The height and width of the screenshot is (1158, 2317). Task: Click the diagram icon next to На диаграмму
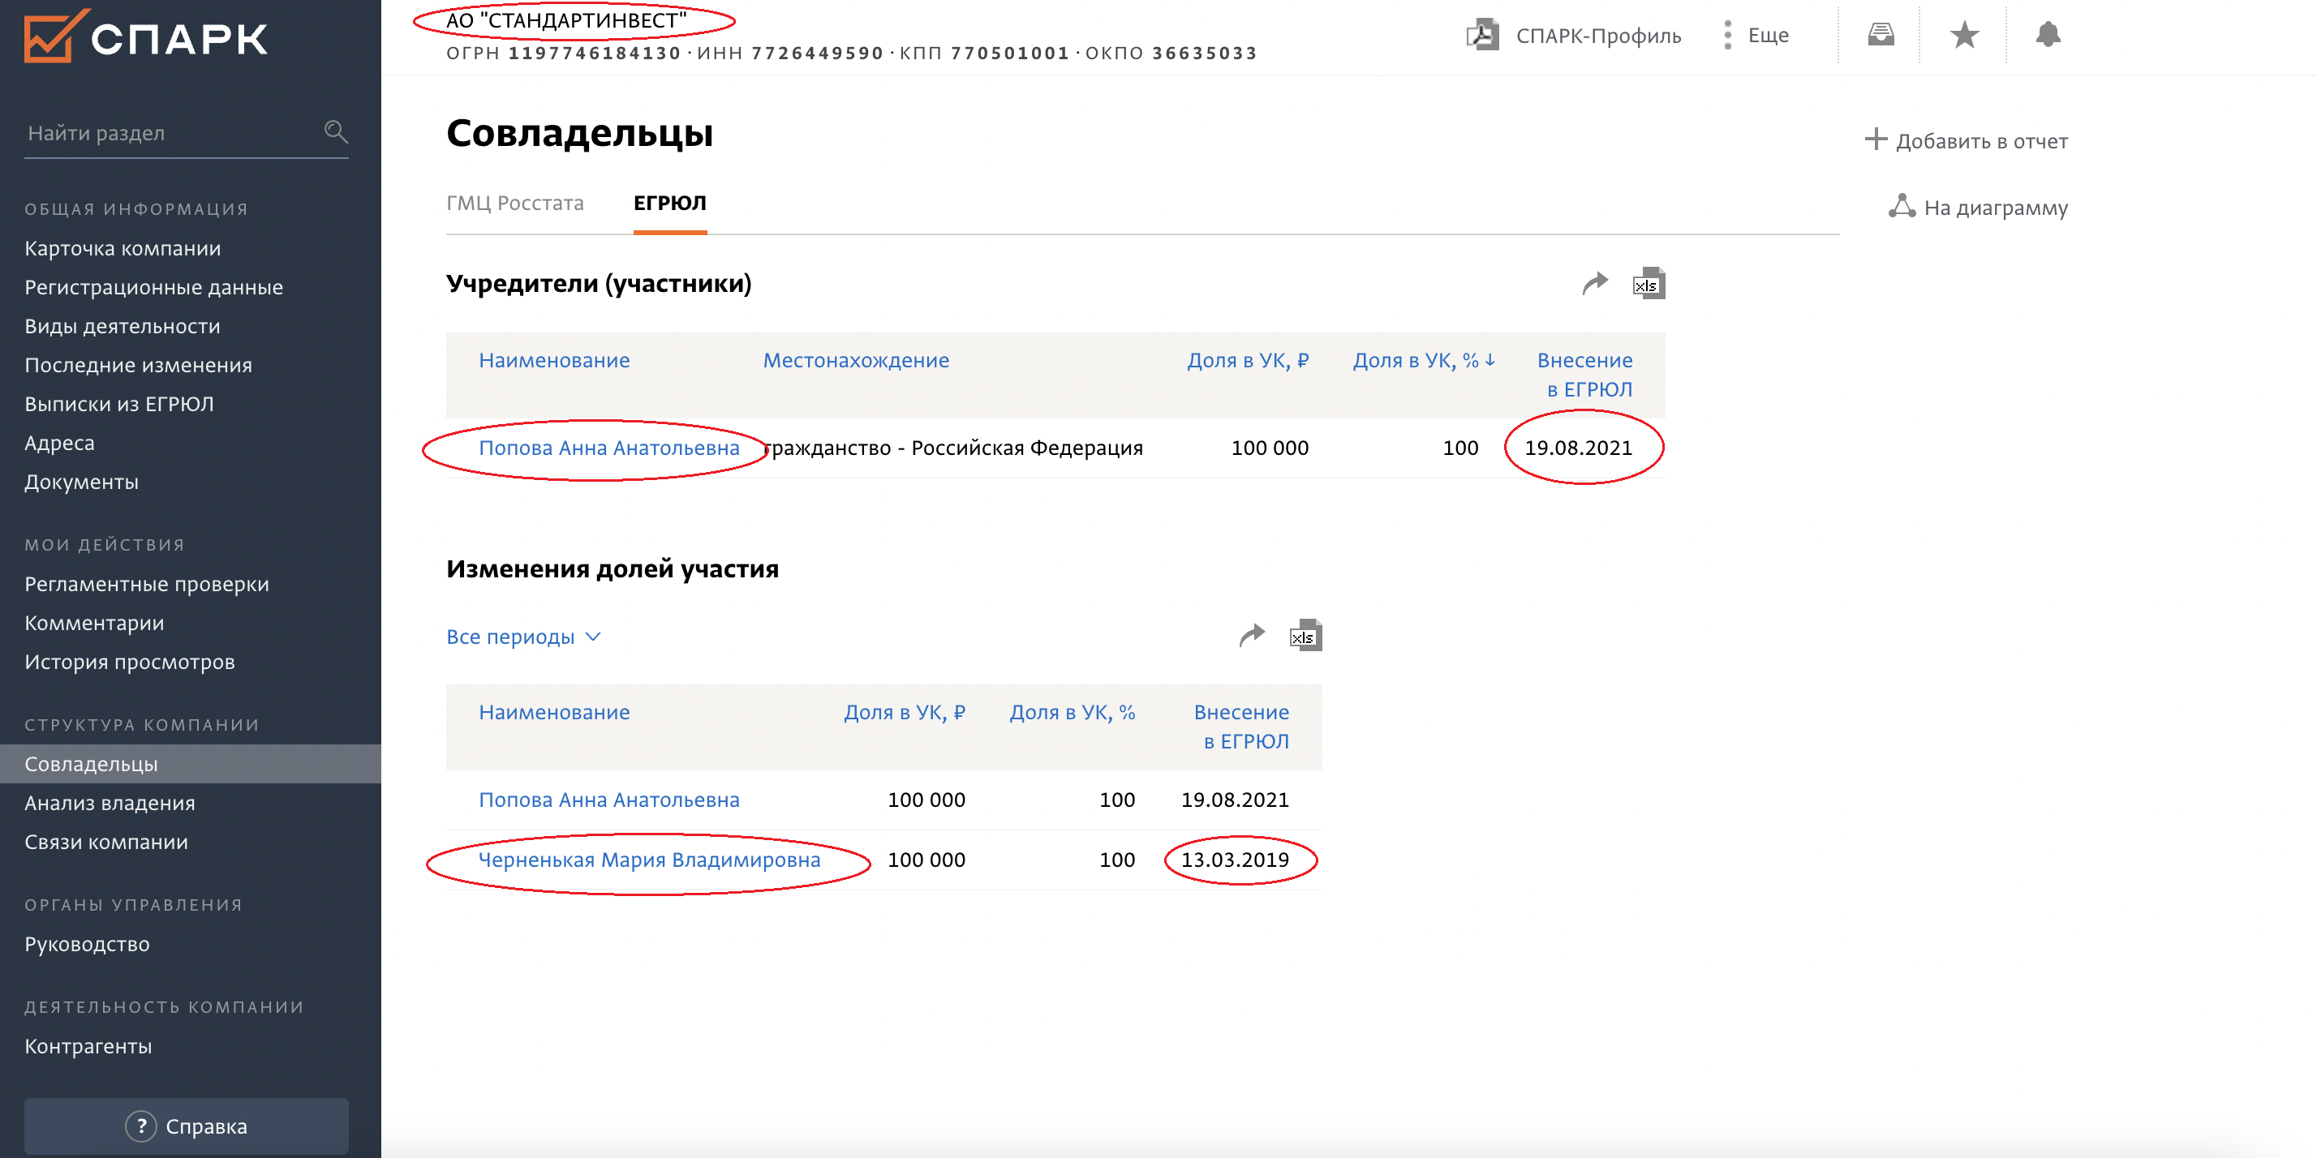coord(1902,206)
